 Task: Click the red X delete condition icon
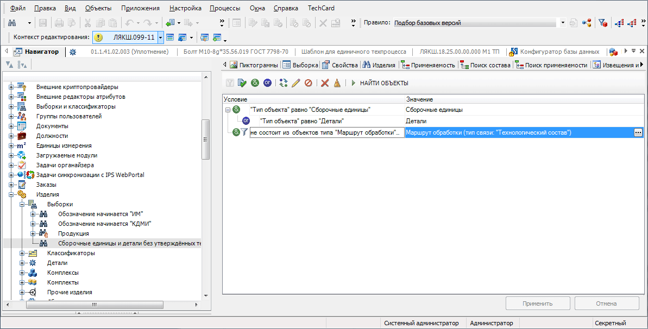(x=325, y=83)
